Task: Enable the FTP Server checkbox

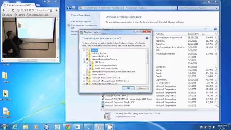Action: 90,62
